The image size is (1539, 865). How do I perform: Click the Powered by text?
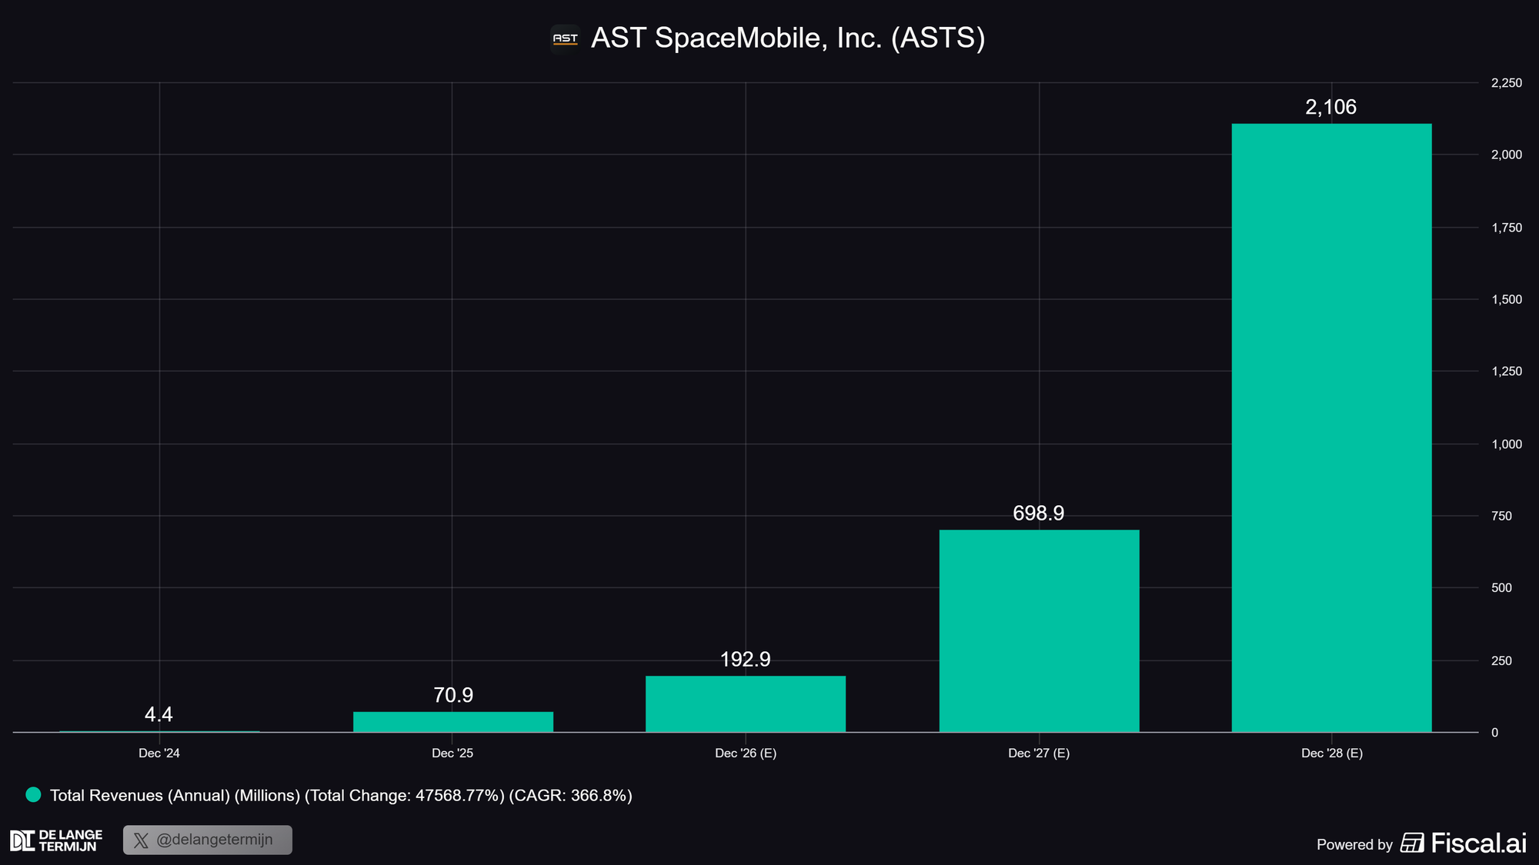click(1354, 844)
